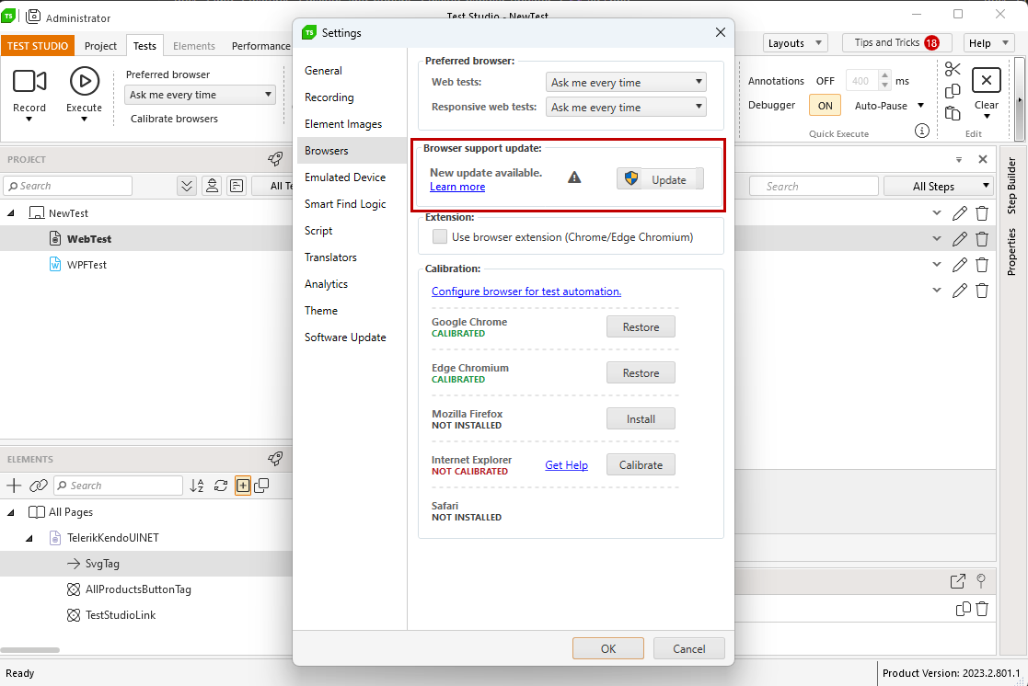Click the scissors cut icon
The width and height of the screenshot is (1028, 686).
click(953, 69)
